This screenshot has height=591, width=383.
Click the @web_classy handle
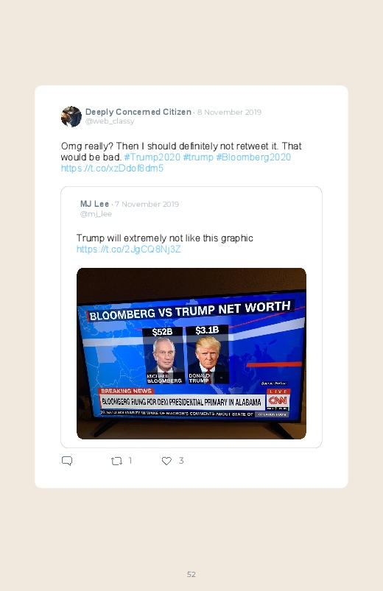pos(110,121)
